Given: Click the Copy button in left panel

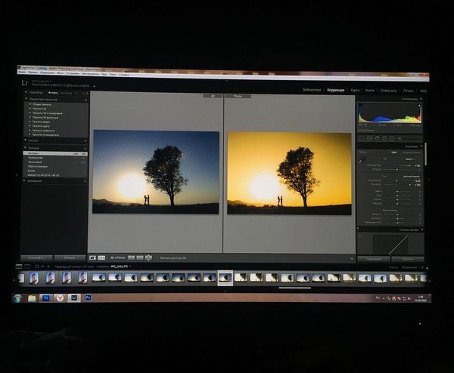Looking at the screenshot, I should pyautogui.click(x=35, y=257).
